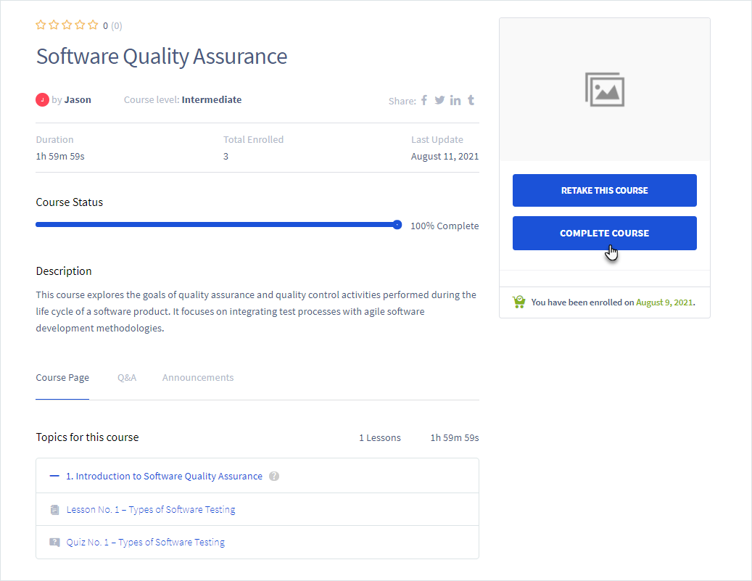Share course on Facebook icon
This screenshot has width=752, height=581.
(424, 100)
